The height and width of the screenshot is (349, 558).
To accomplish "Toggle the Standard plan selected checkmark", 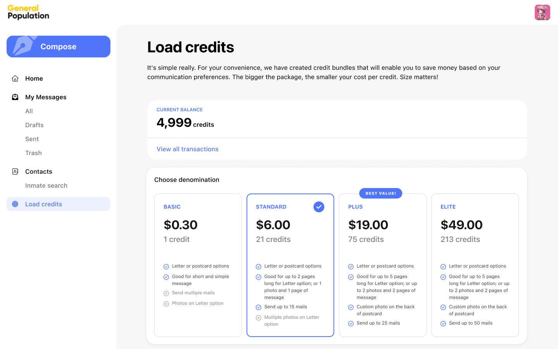I will (319, 207).
